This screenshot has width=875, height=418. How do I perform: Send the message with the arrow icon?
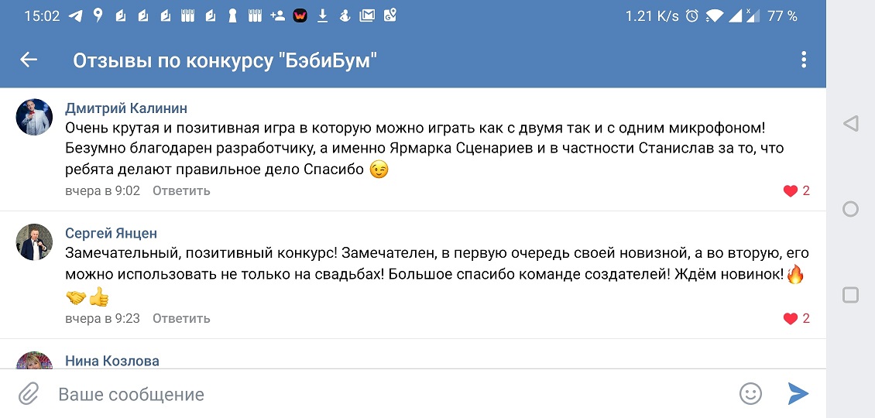798,394
